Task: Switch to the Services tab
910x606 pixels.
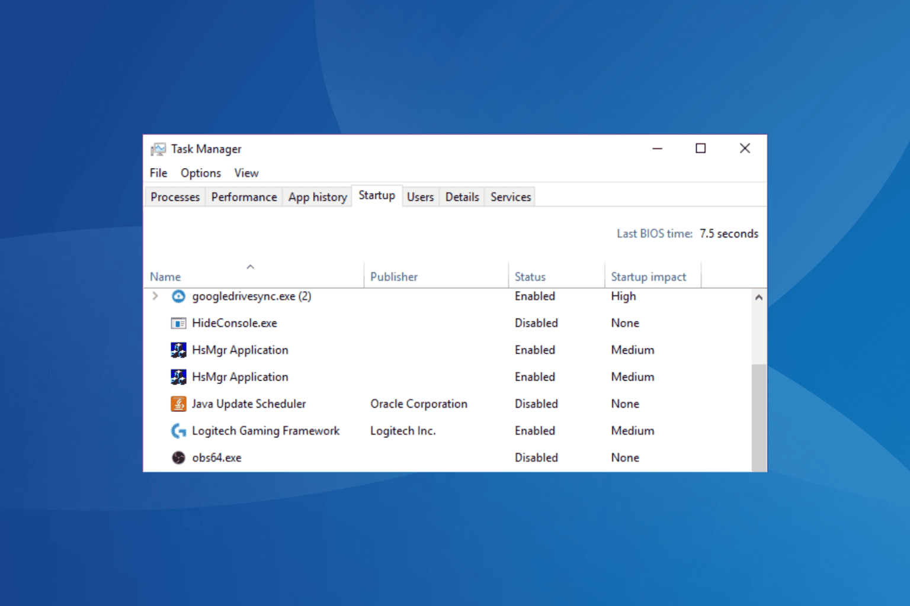Action: pos(511,197)
